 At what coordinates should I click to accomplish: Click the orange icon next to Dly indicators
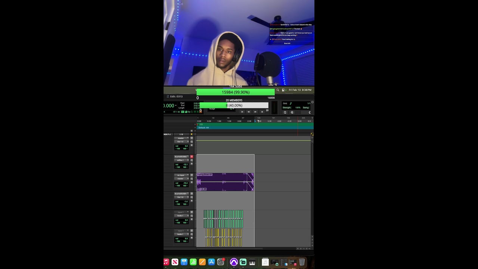(201, 111)
